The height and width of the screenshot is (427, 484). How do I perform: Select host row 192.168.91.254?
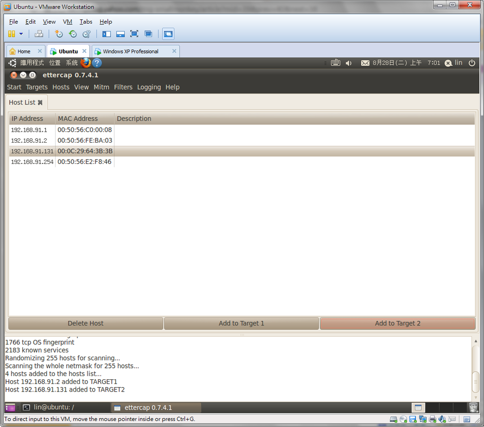tap(242, 162)
